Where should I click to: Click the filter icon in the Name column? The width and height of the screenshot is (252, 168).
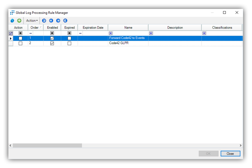tap(110, 33)
